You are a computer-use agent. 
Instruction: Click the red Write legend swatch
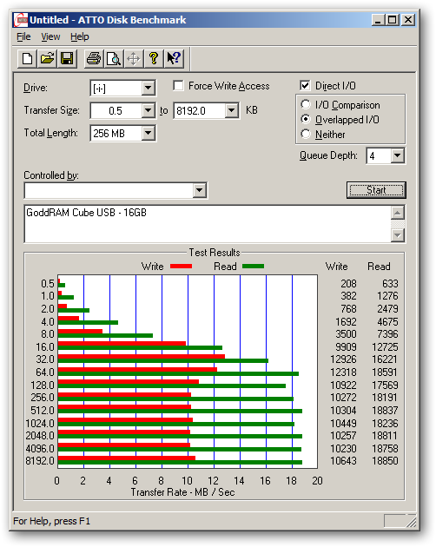[x=182, y=267]
